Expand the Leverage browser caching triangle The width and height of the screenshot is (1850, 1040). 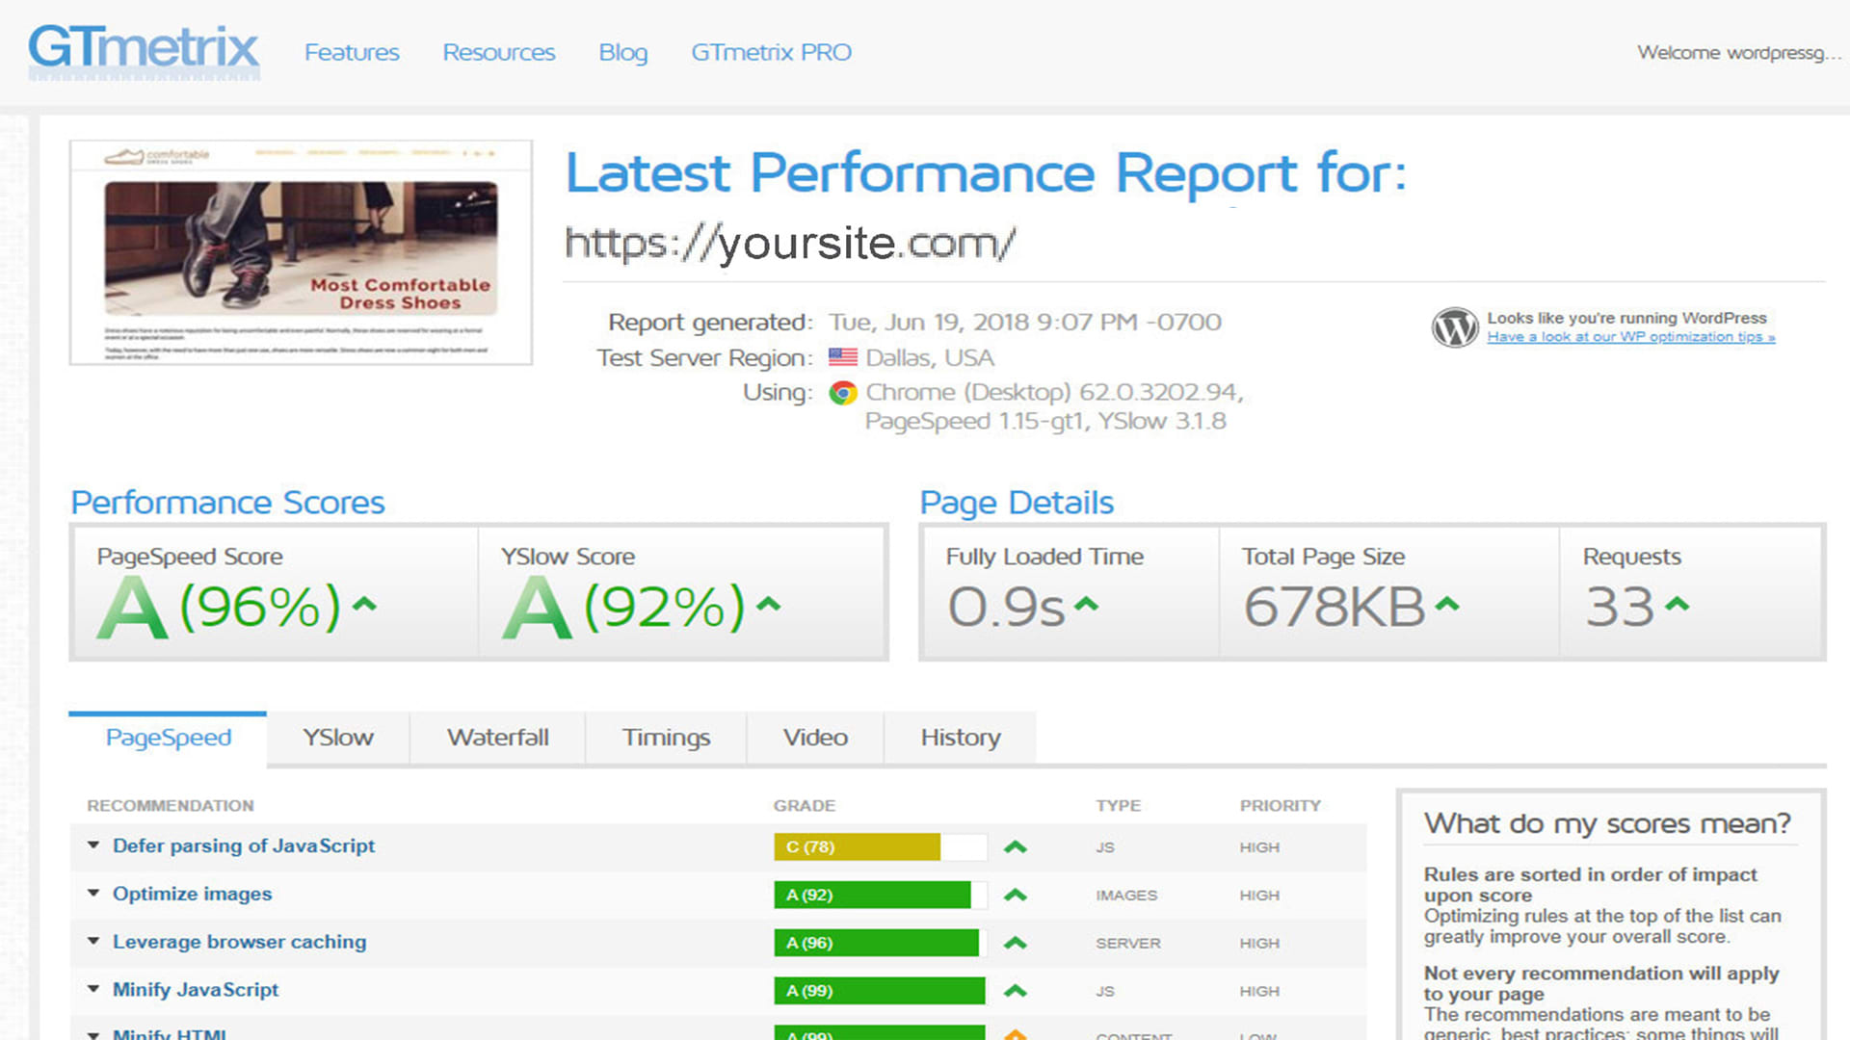coord(93,942)
